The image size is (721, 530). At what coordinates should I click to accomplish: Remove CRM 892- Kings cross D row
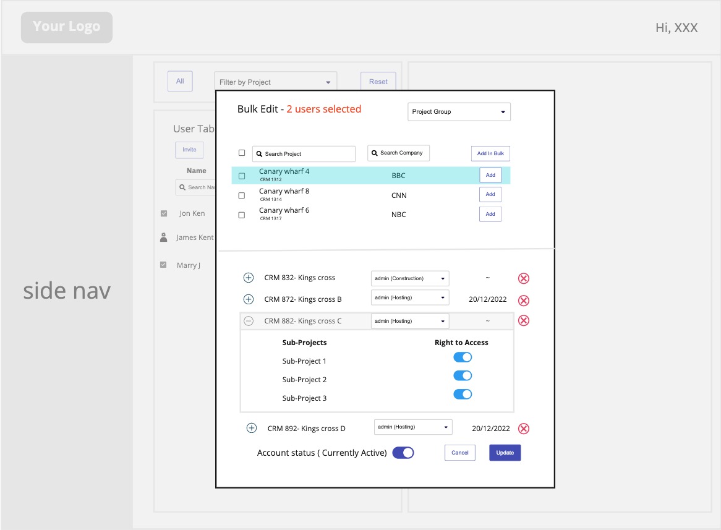523,429
